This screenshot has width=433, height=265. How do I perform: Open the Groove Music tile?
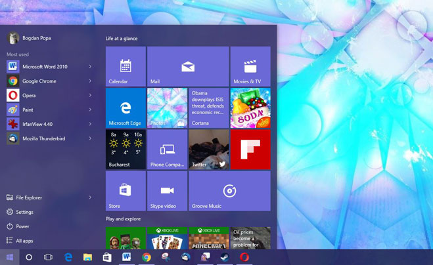click(230, 191)
